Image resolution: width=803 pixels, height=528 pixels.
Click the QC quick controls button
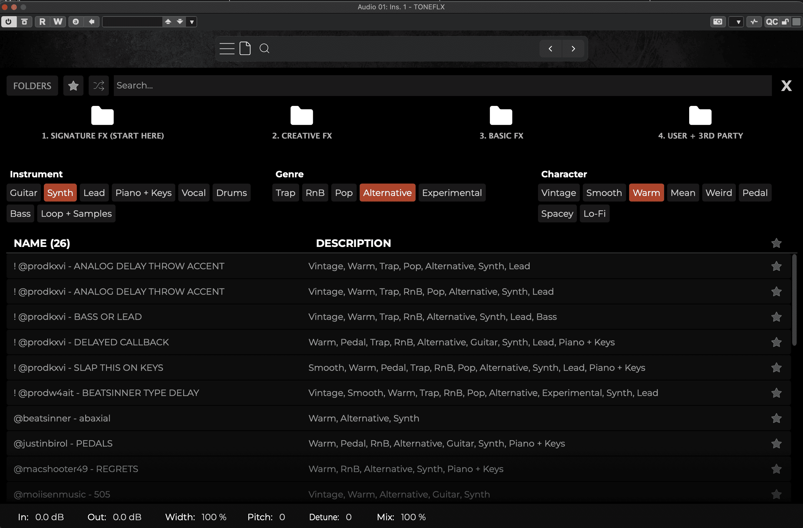[772, 22]
